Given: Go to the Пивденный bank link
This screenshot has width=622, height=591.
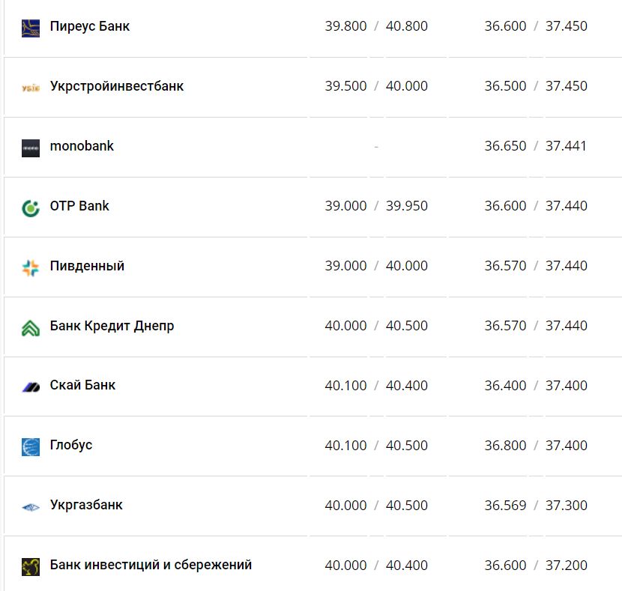Looking at the screenshot, I should (x=87, y=266).
